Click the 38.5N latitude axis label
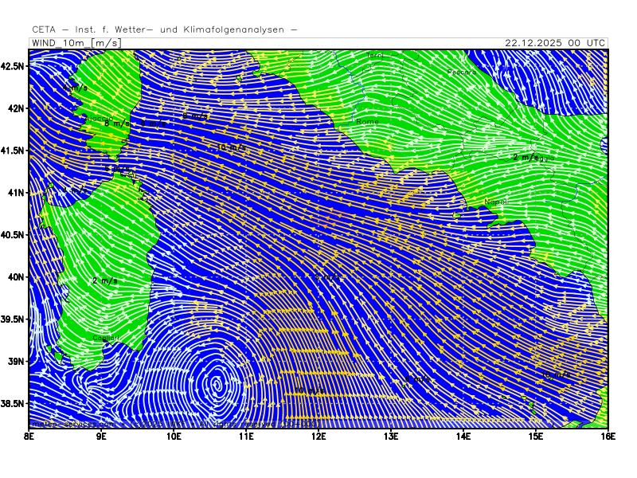 tap(14, 404)
